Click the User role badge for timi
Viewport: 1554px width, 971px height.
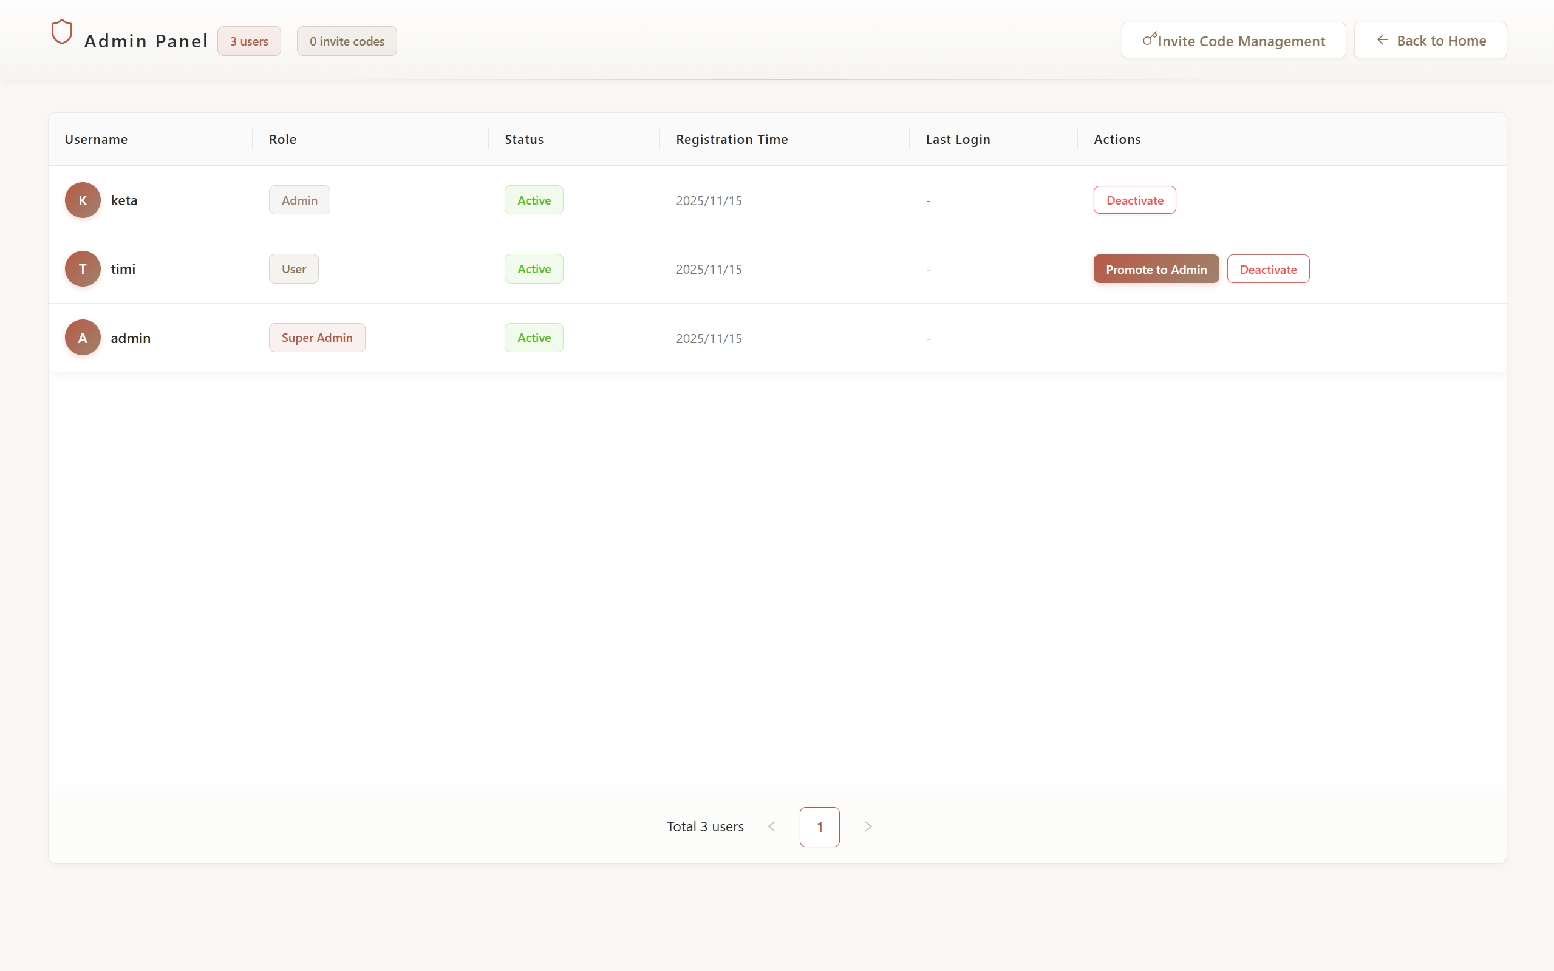coord(293,268)
